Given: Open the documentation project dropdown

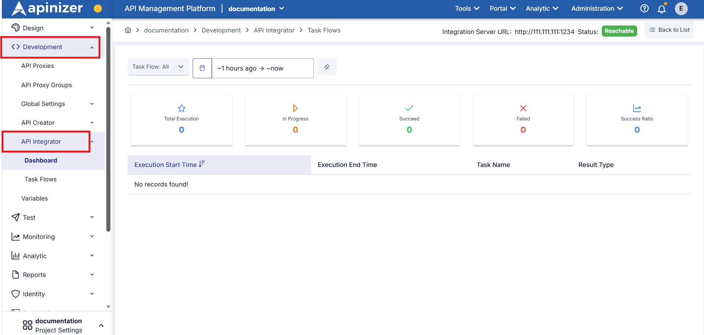Looking at the screenshot, I should tap(256, 8).
